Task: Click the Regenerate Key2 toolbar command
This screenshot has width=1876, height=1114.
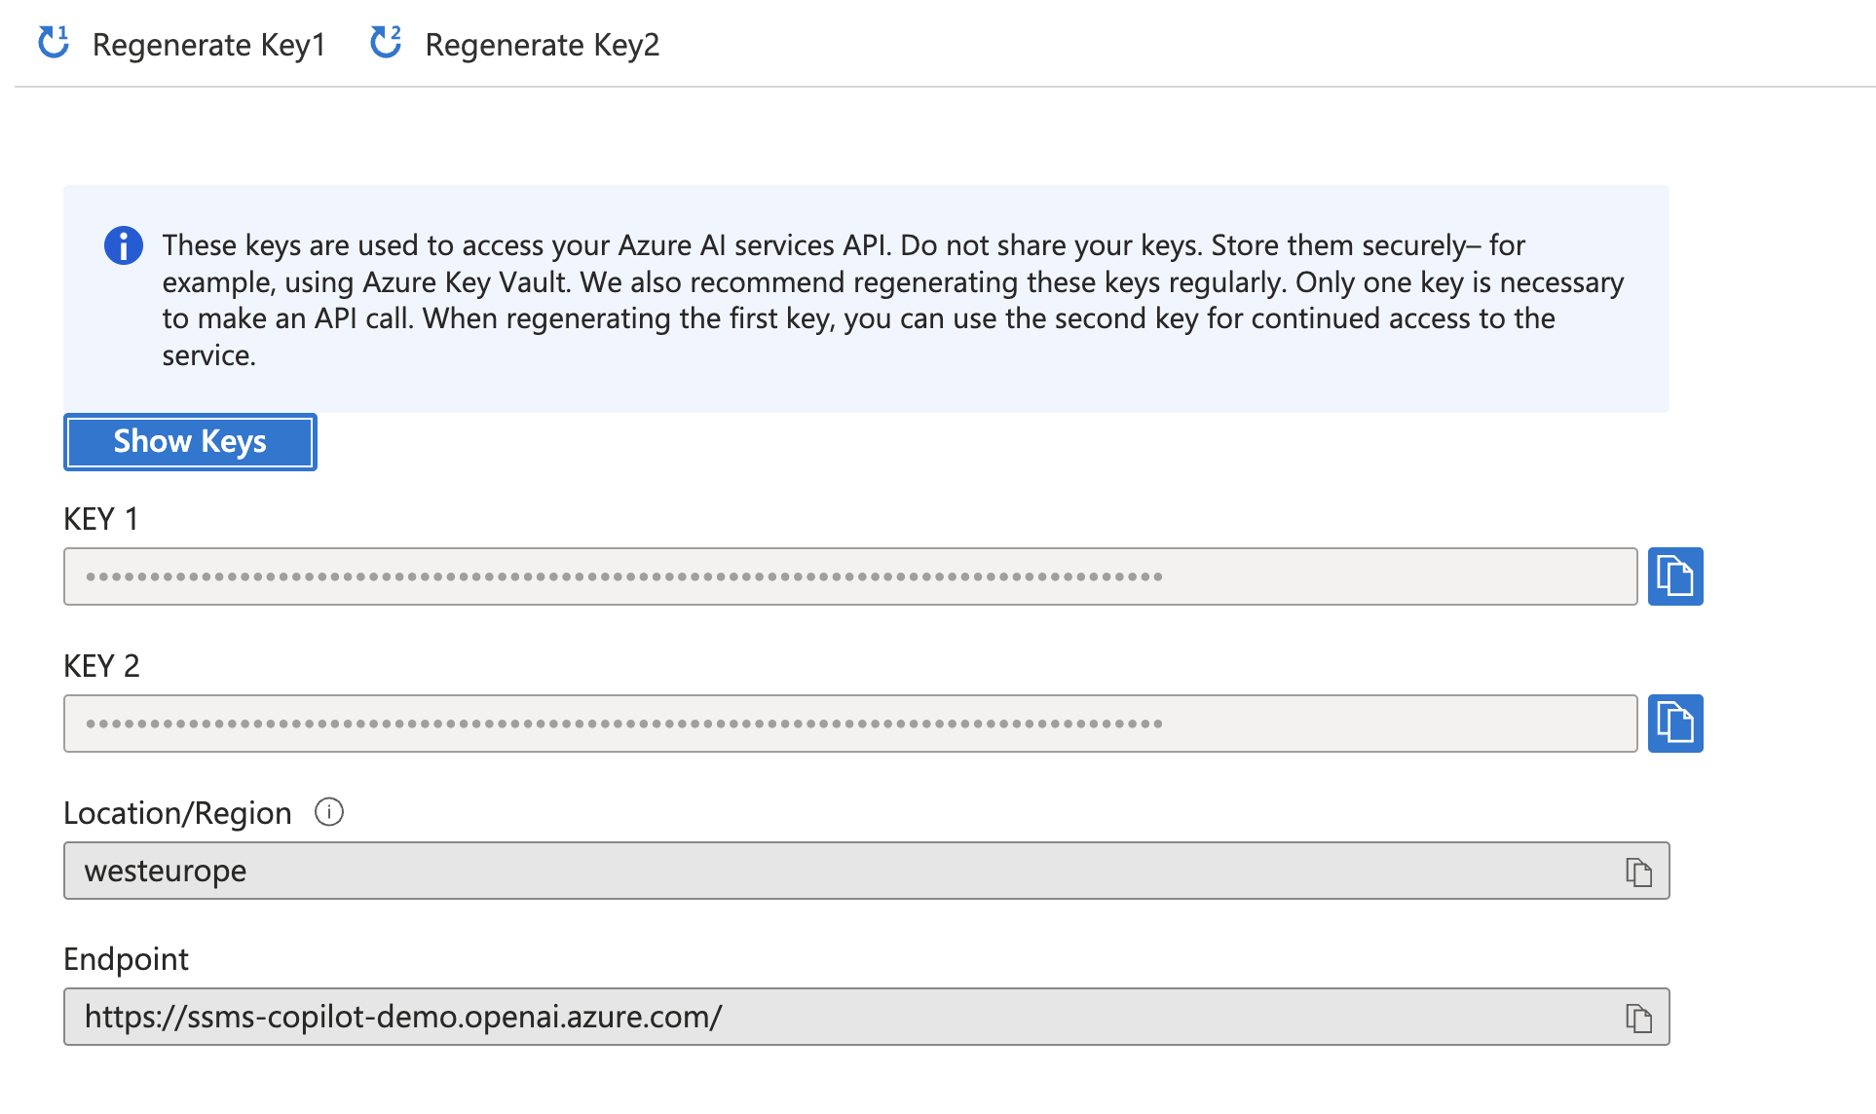Action: pos(543,44)
